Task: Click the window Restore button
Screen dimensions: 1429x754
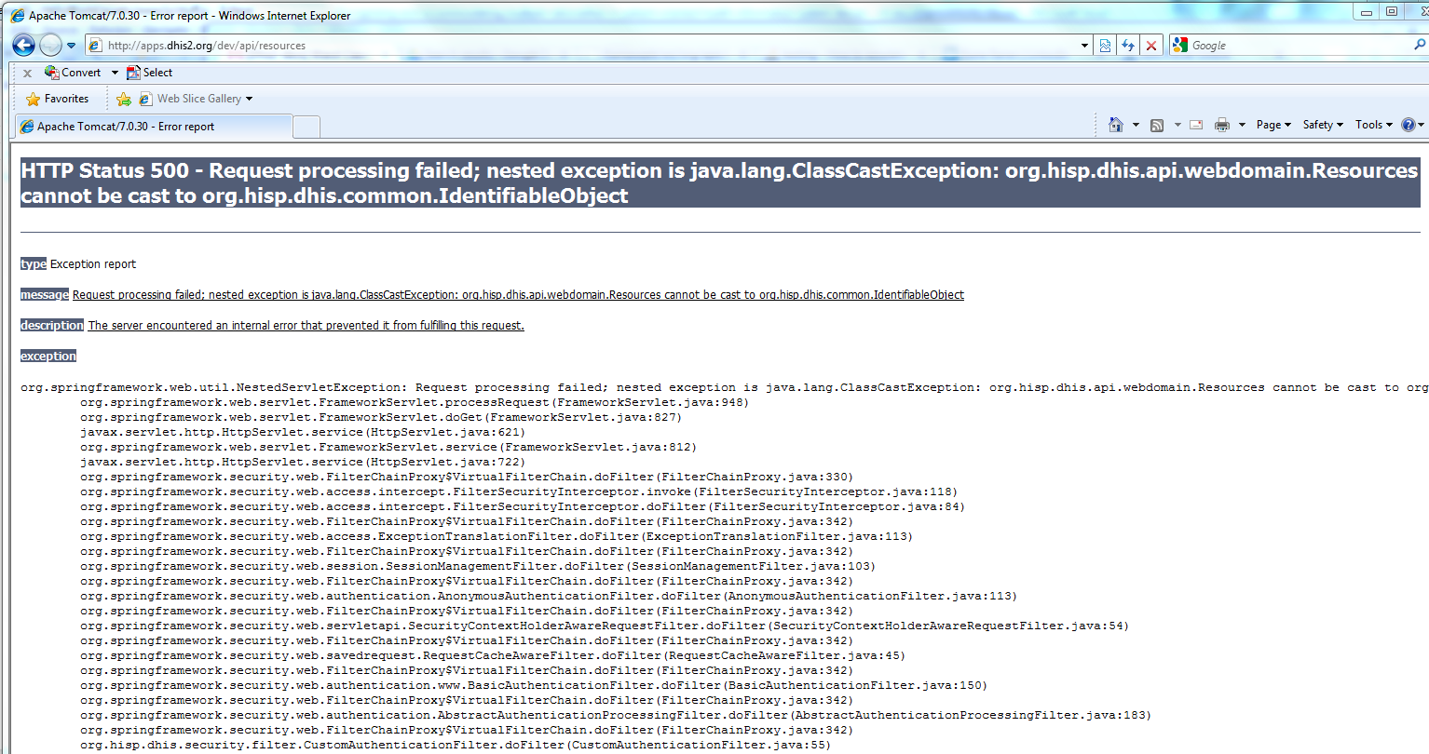Action: coord(1392,11)
